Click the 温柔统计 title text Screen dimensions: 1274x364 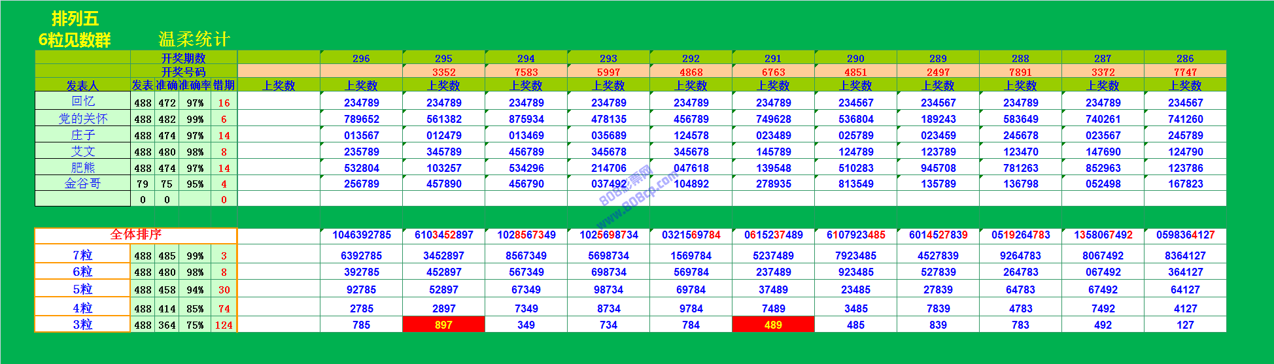click(194, 39)
